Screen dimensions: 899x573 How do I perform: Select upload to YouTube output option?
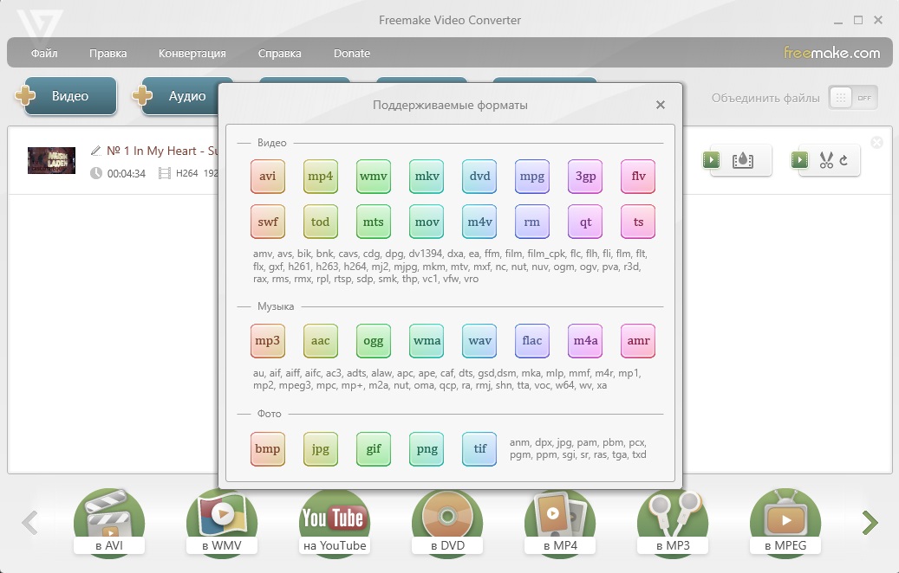point(335,522)
